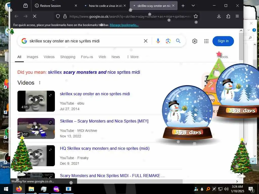Open Google quick settings gear
The height and width of the screenshot is (194, 259).
tap(195, 41)
